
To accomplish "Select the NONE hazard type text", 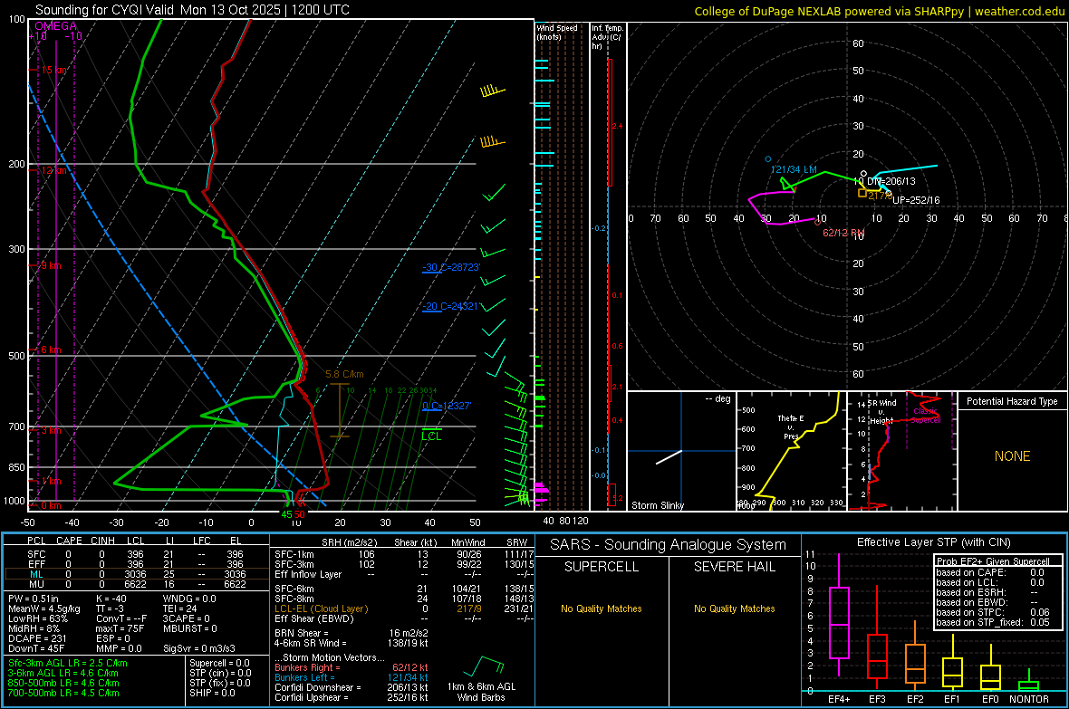I will pyautogui.click(x=1012, y=456).
